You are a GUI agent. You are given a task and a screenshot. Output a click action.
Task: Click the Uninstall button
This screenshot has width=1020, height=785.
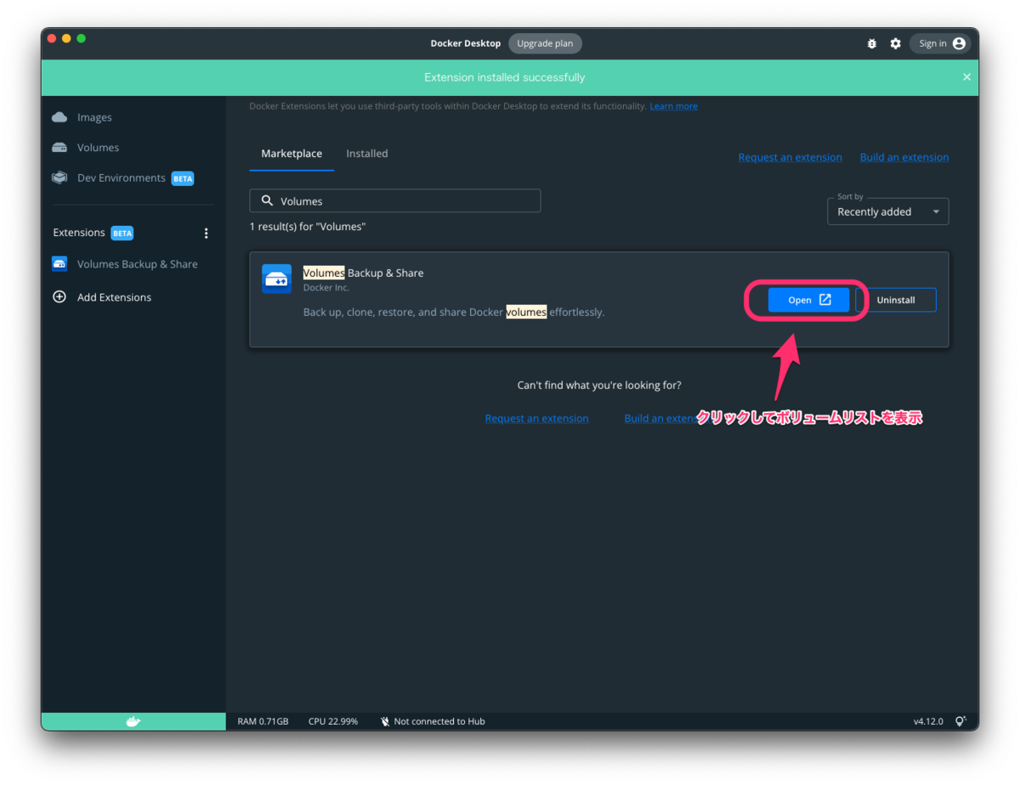click(x=896, y=300)
